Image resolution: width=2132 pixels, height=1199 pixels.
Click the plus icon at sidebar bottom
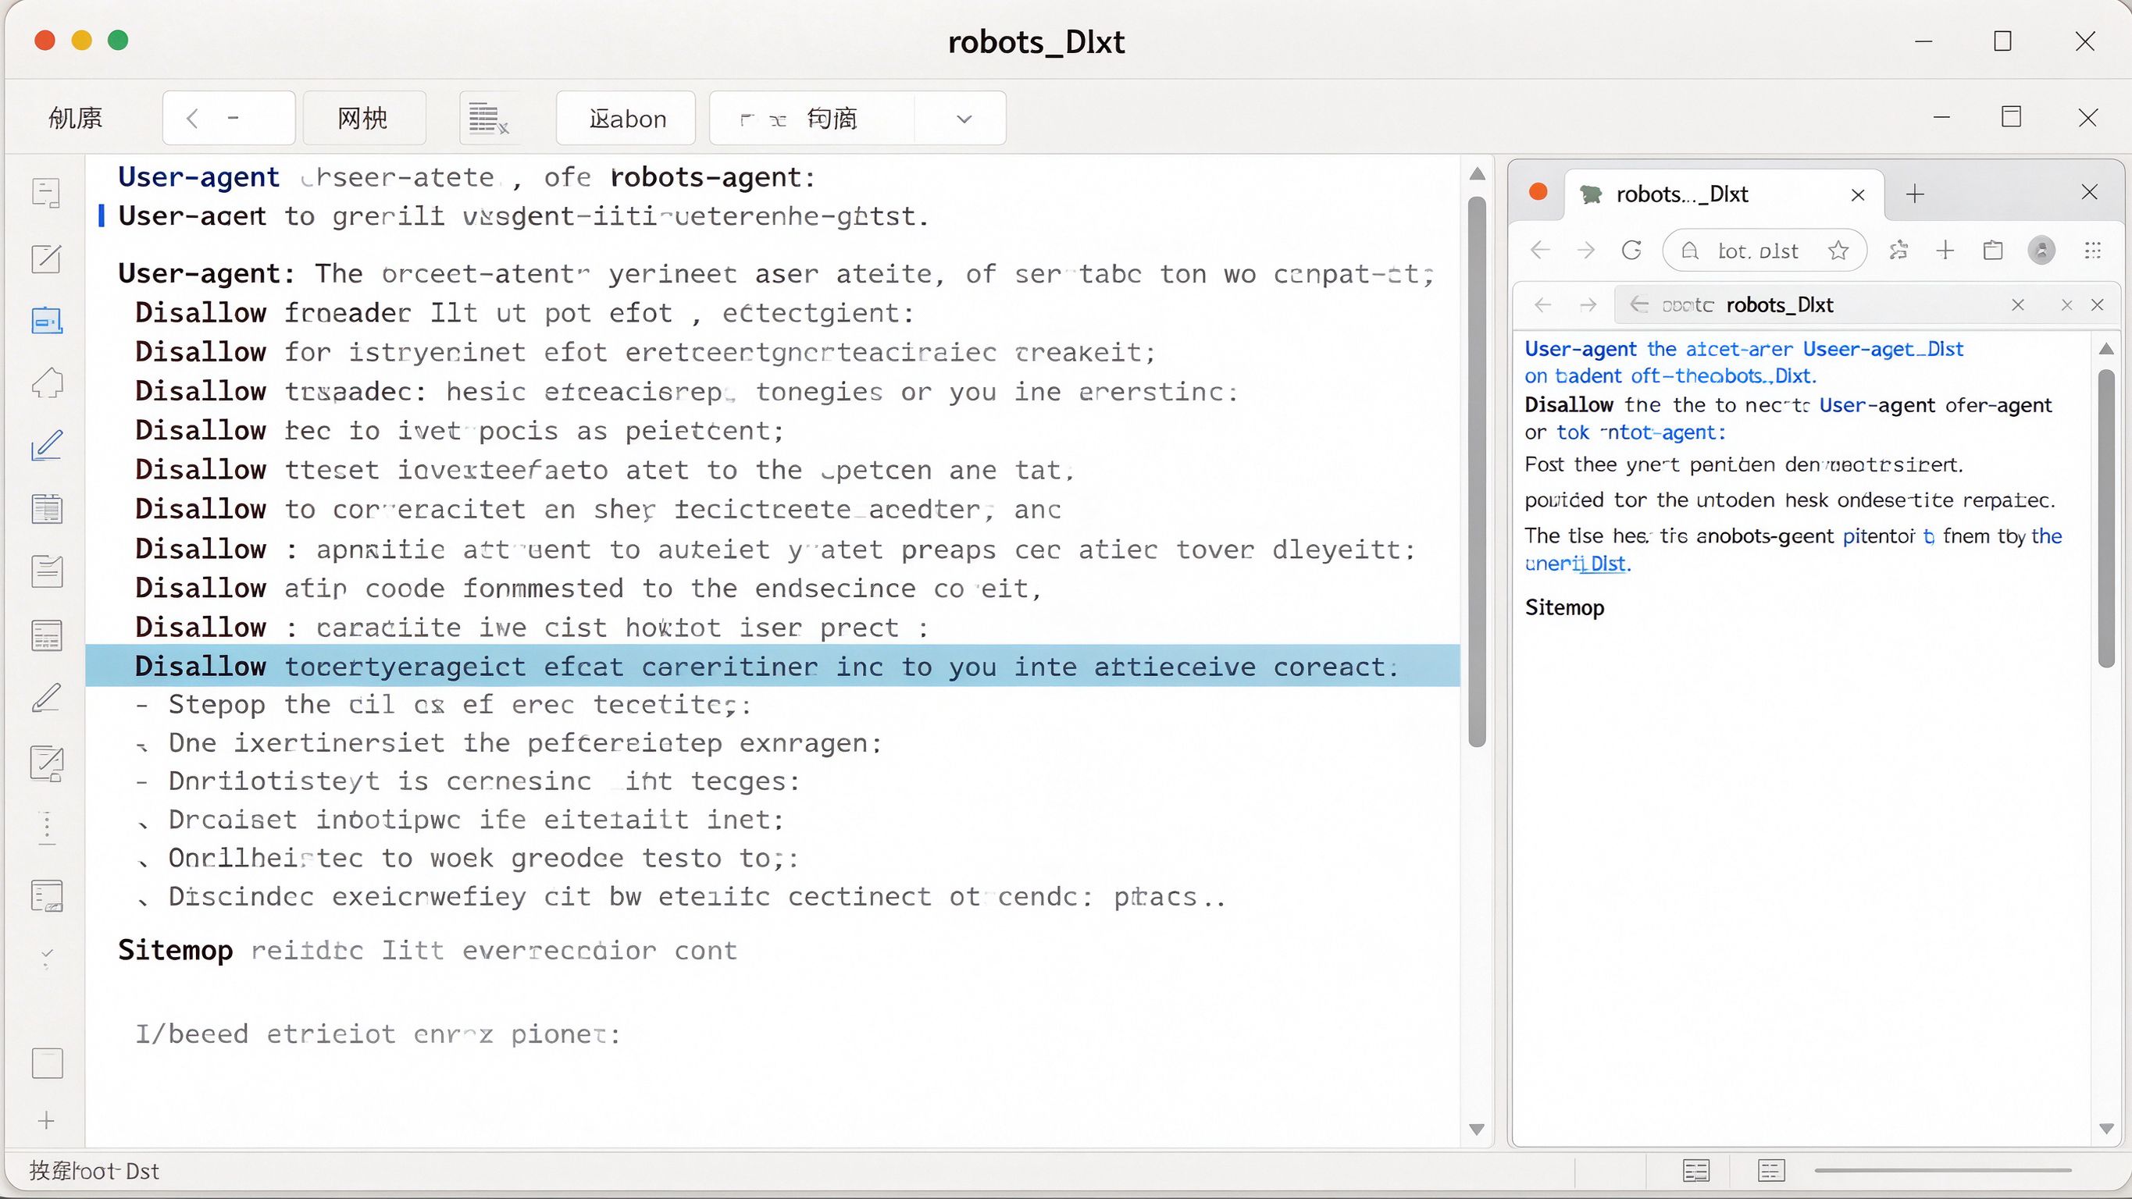pos(46,1120)
